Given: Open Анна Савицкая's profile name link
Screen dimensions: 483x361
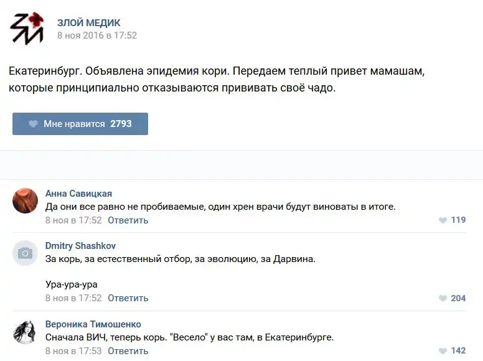Looking at the screenshot, I should (x=78, y=194).
